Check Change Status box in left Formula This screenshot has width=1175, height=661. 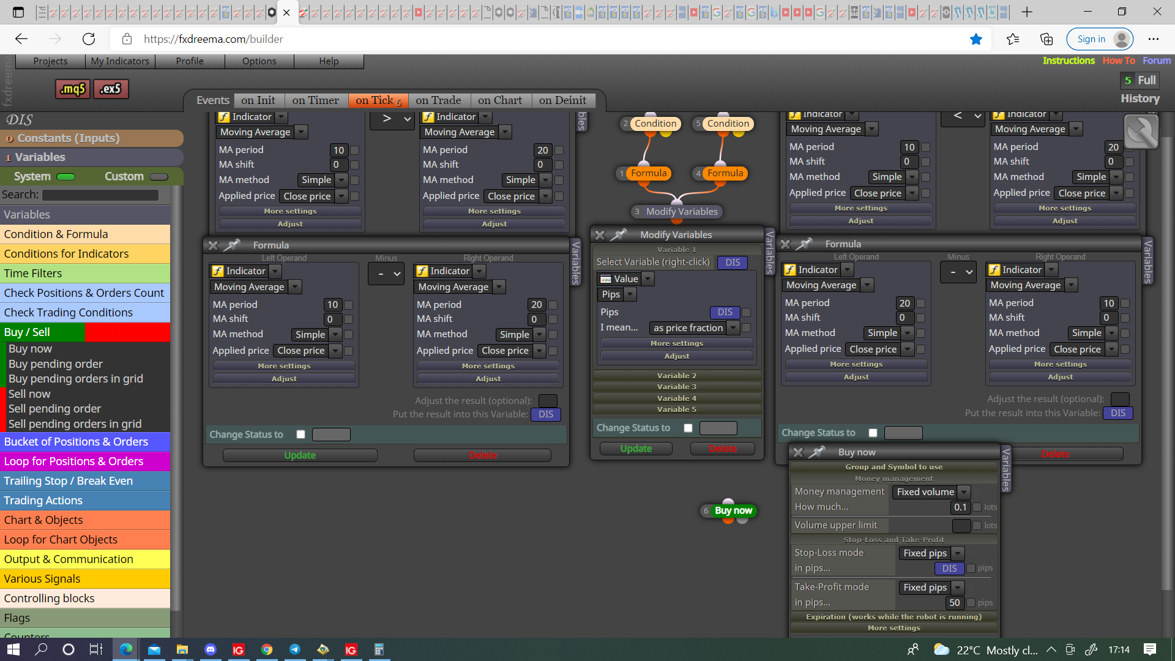click(x=300, y=435)
